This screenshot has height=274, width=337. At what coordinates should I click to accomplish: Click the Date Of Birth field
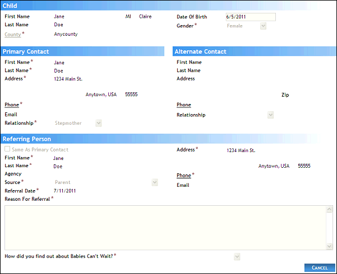pos(250,17)
